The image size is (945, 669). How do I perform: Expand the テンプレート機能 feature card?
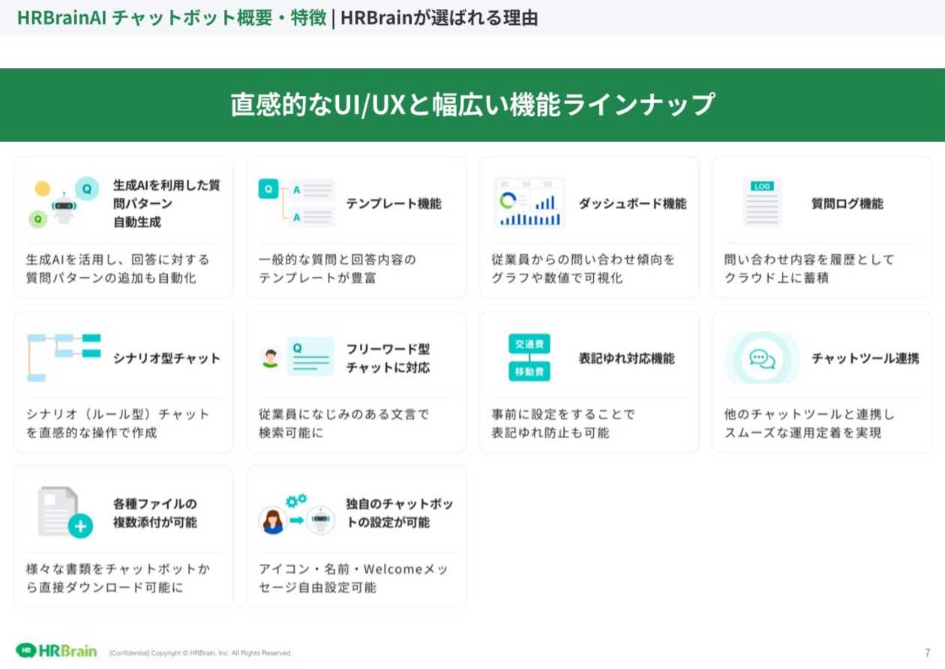pyautogui.click(x=356, y=227)
